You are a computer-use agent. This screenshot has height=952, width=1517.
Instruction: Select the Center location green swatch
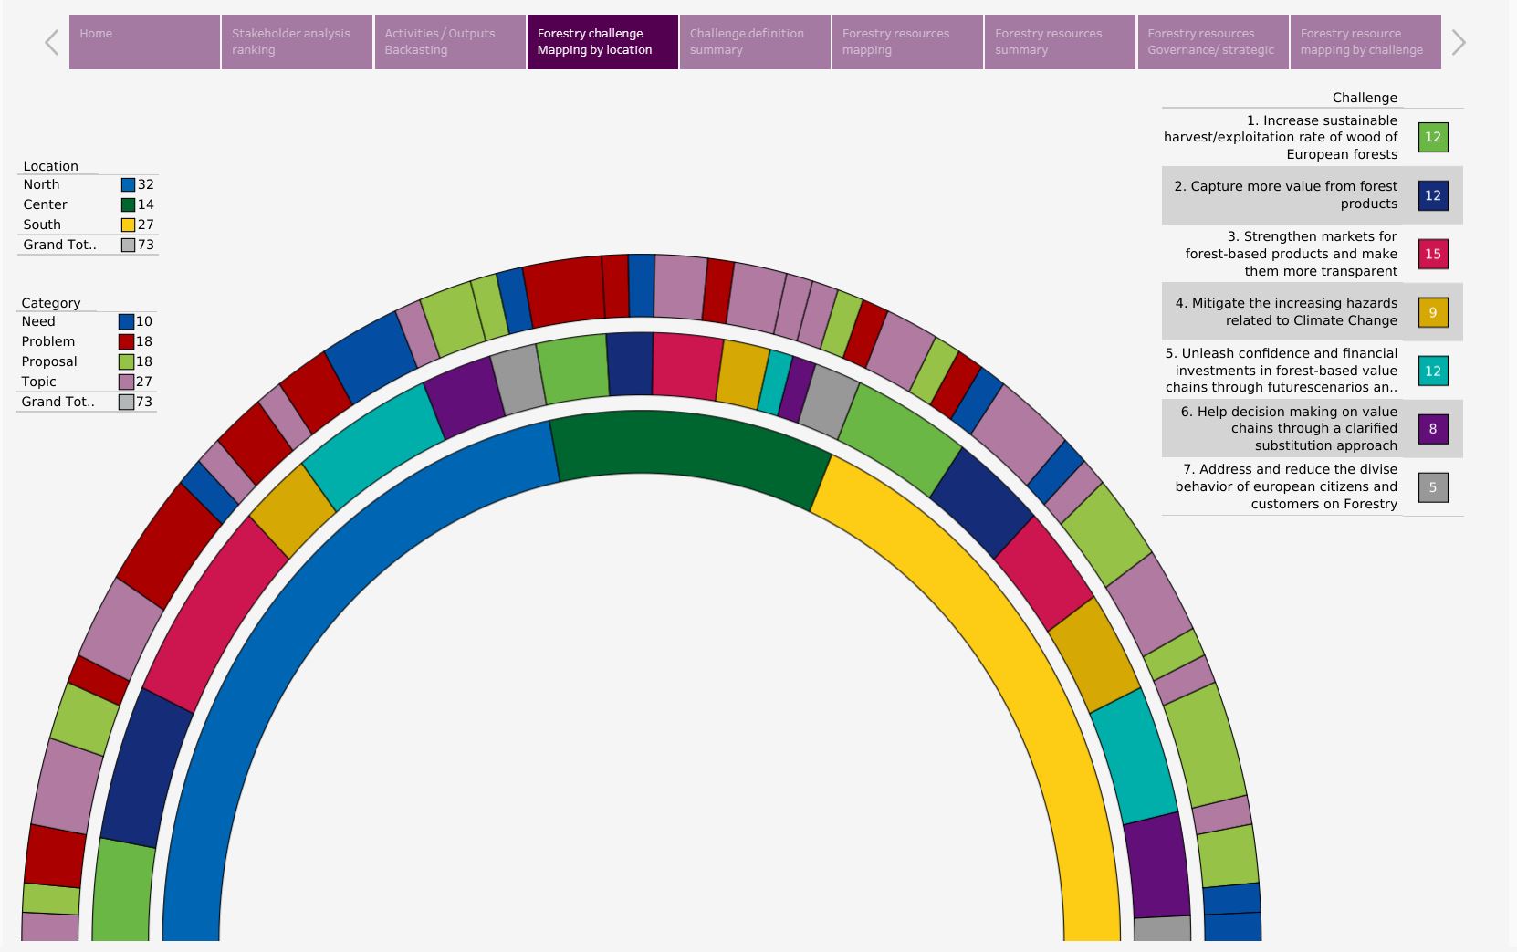point(128,204)
